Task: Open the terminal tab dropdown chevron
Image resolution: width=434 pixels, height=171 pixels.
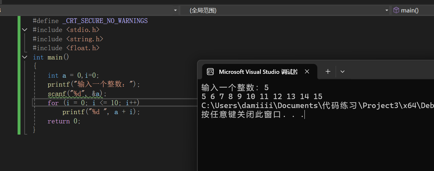Action: [343, 72]
